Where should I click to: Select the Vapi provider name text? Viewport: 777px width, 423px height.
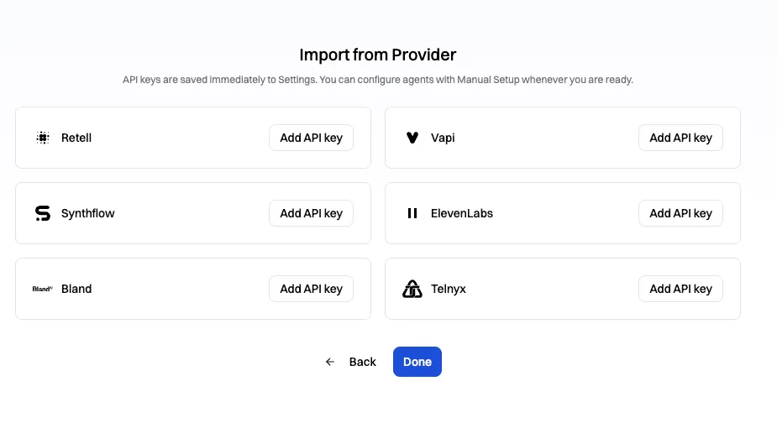[x=443, y=138]
